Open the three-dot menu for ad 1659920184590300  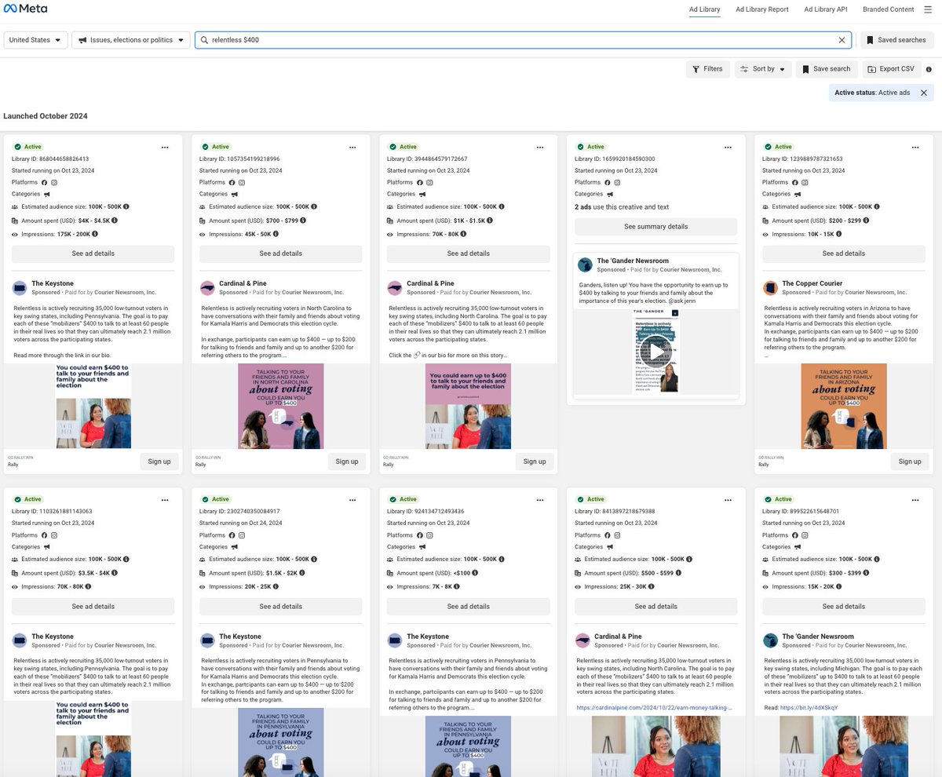click(728, 147)
